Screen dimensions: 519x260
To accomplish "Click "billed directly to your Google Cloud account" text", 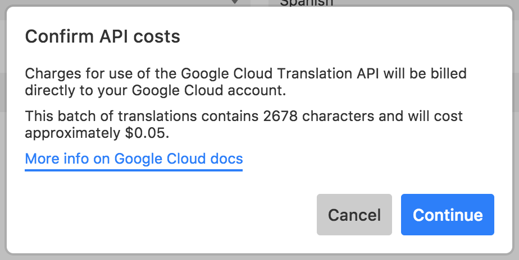I will (x=245, y=82).
